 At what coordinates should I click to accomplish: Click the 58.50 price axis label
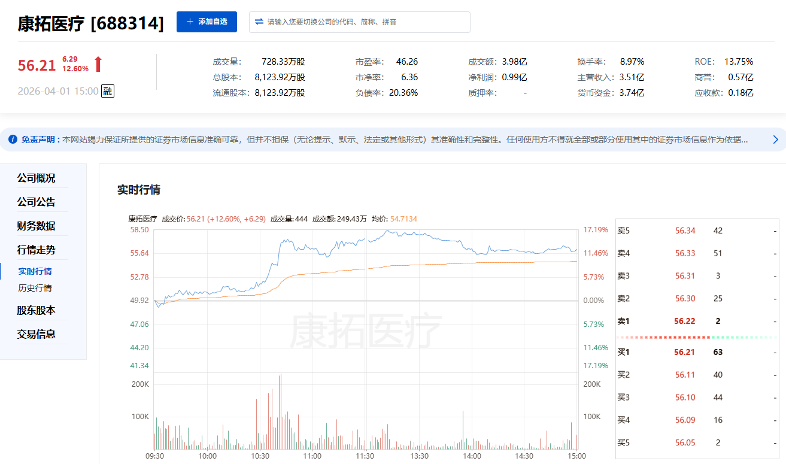click(139, 230)
